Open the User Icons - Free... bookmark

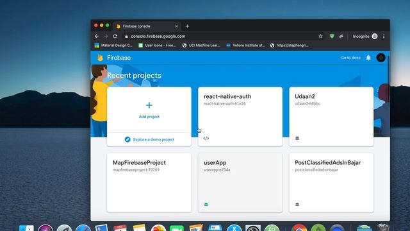158,46
